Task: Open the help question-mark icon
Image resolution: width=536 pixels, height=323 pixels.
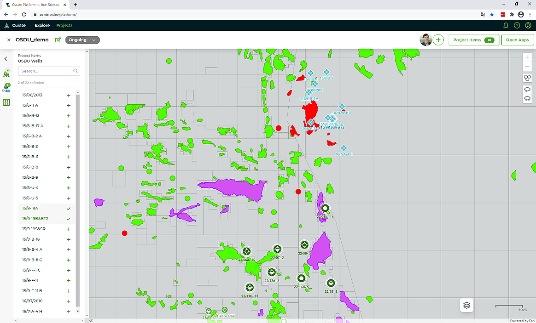Action: 517,25
